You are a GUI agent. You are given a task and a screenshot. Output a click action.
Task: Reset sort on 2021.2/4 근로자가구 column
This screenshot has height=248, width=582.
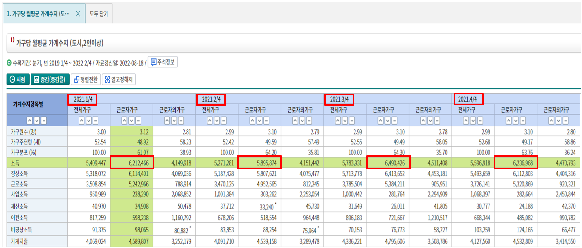click(x=266, y=121)
